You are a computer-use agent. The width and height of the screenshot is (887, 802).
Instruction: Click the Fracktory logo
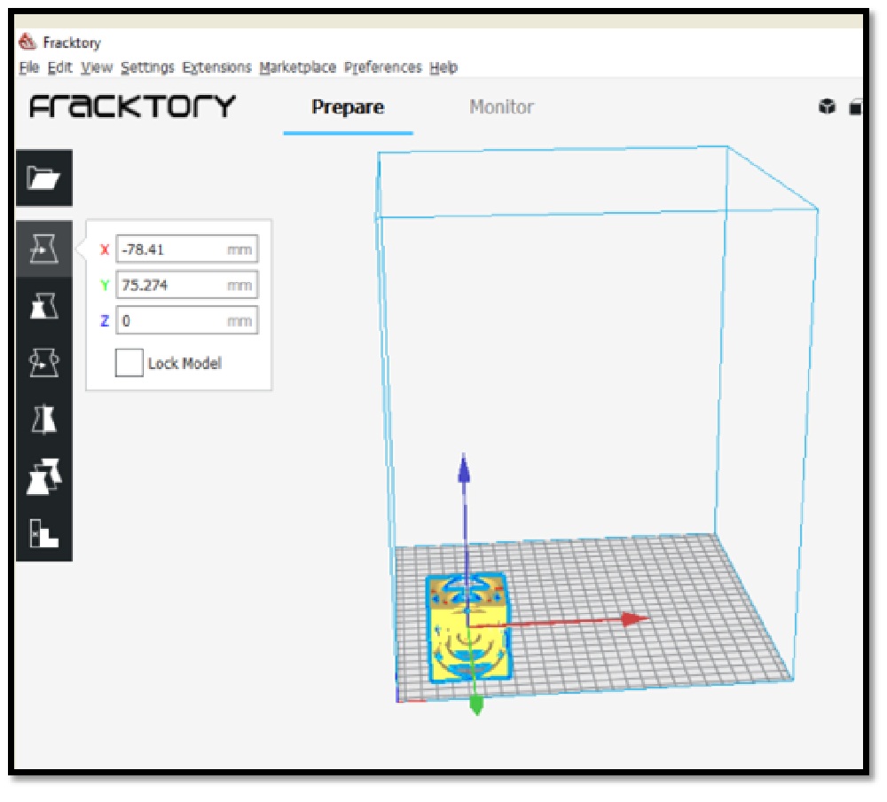(132, 106)
